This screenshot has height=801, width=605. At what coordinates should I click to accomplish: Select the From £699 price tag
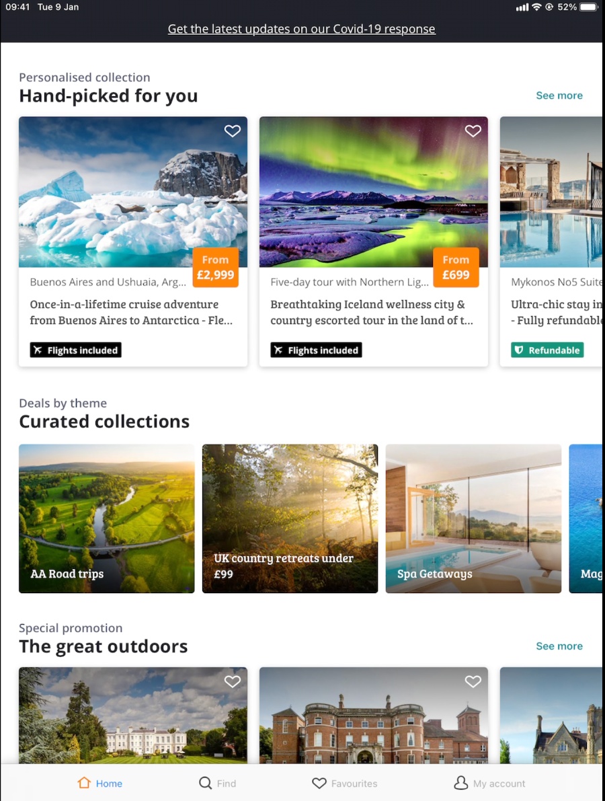point(456,267)
